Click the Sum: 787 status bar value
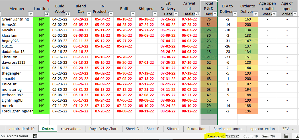This screenshot has height=140, width=299. [x=269, y=136]
